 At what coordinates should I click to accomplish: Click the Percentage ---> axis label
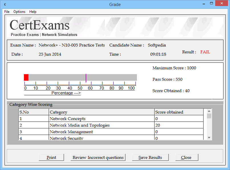66,93
